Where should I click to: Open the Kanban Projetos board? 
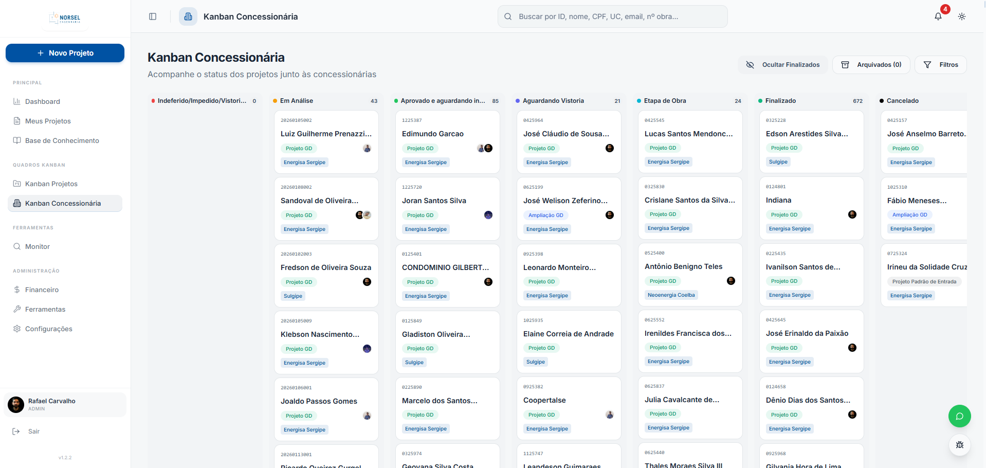(51, 184)
